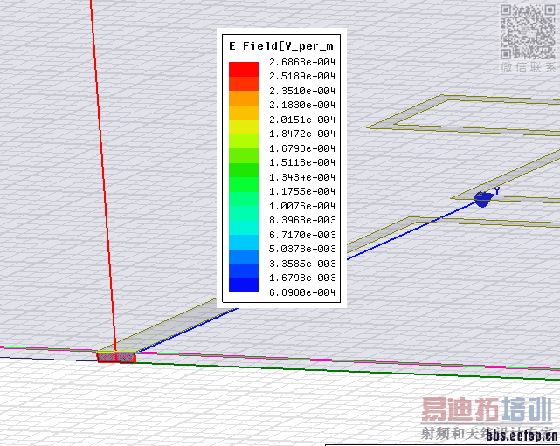
Task: Pick the cyan swatch beside 6.7170e+003
Action: (244, 228)
